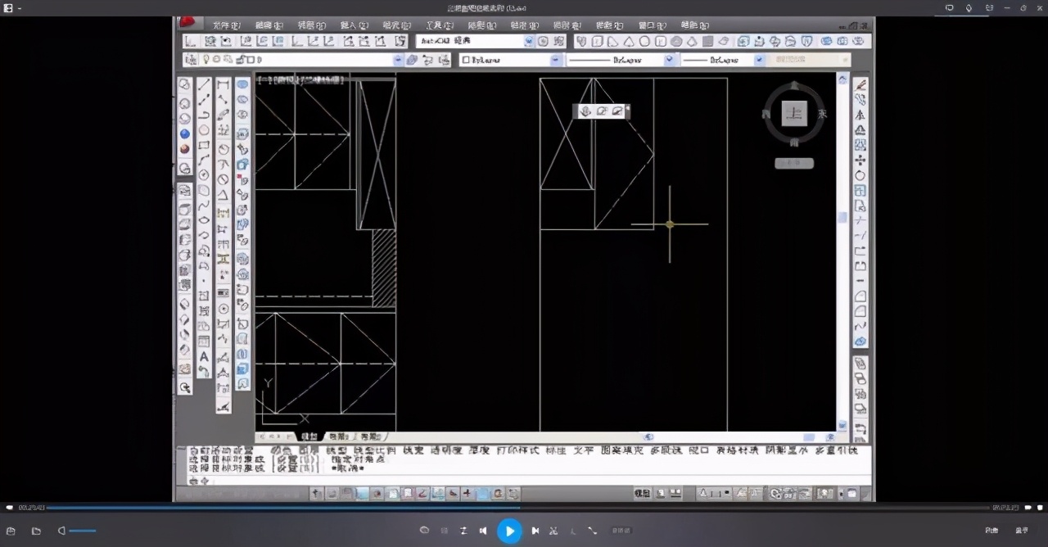
Task: Open the 文件(F) menu
Action: click(x=226, y=25)
